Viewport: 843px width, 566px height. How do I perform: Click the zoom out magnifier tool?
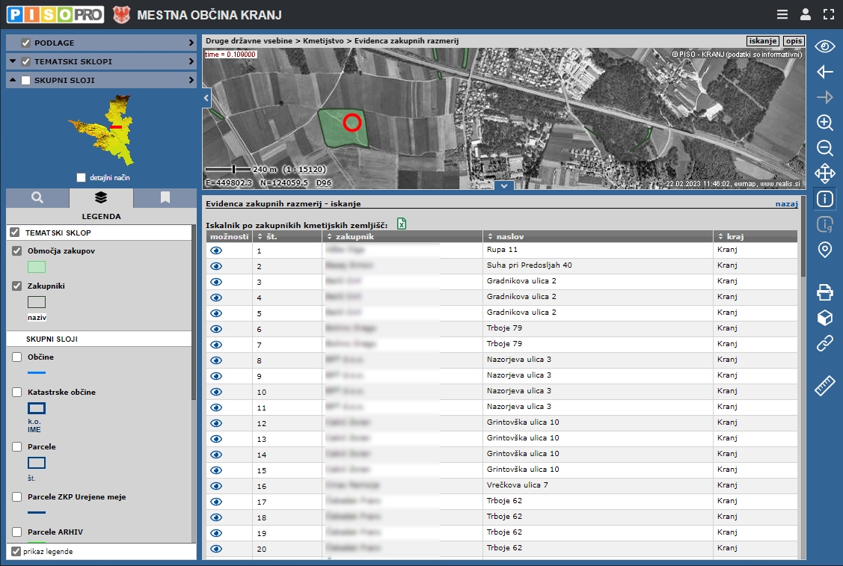tap(824, 148)
